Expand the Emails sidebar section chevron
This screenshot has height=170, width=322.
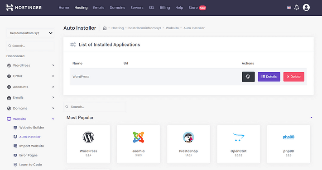[x=53, y=97]
